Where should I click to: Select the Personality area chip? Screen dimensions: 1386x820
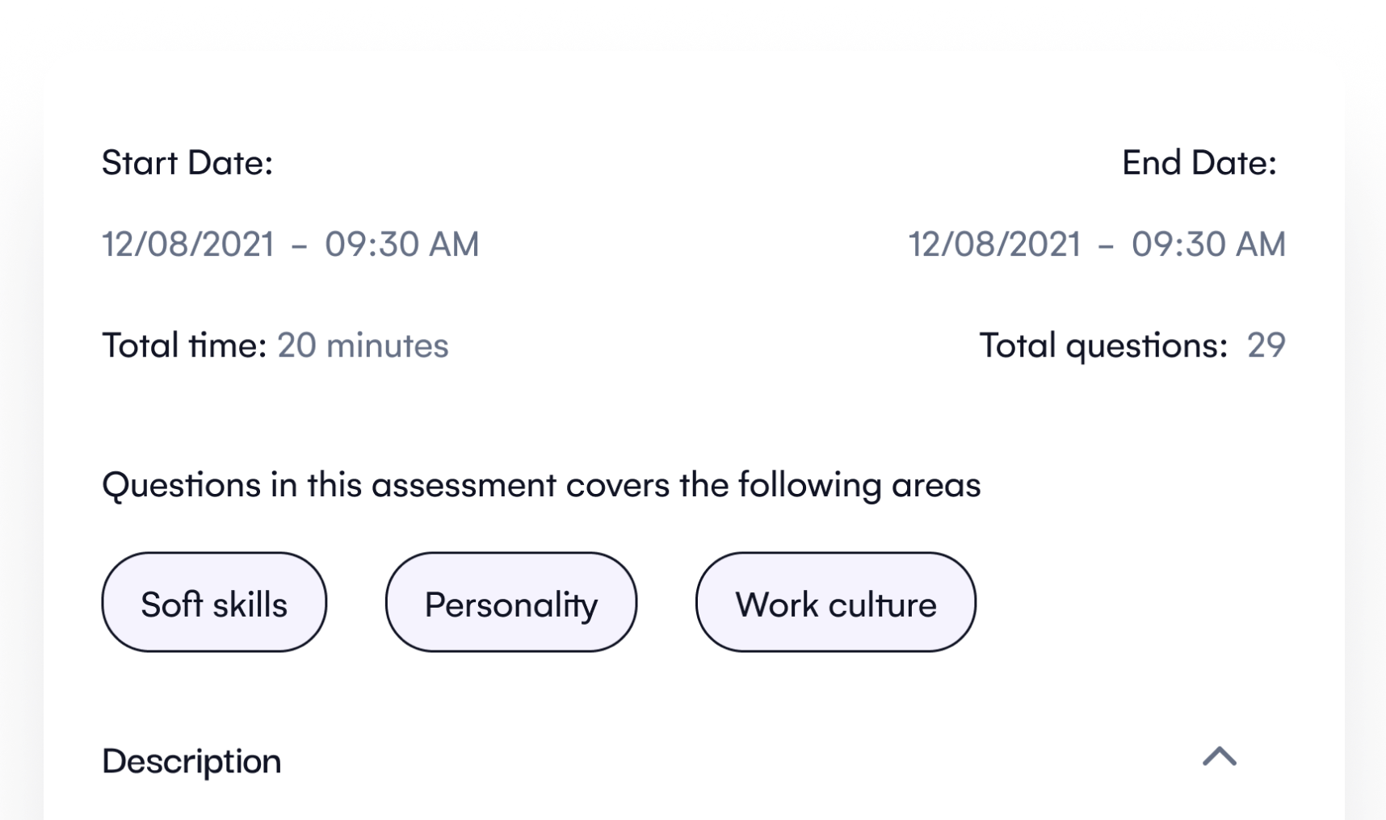point(510,603)
